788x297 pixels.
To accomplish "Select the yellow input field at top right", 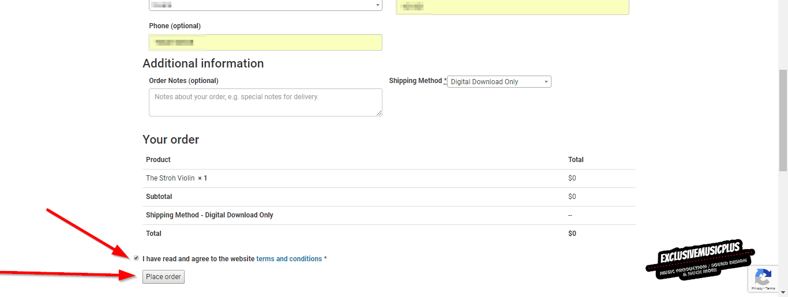I will (x=512, y=7).
